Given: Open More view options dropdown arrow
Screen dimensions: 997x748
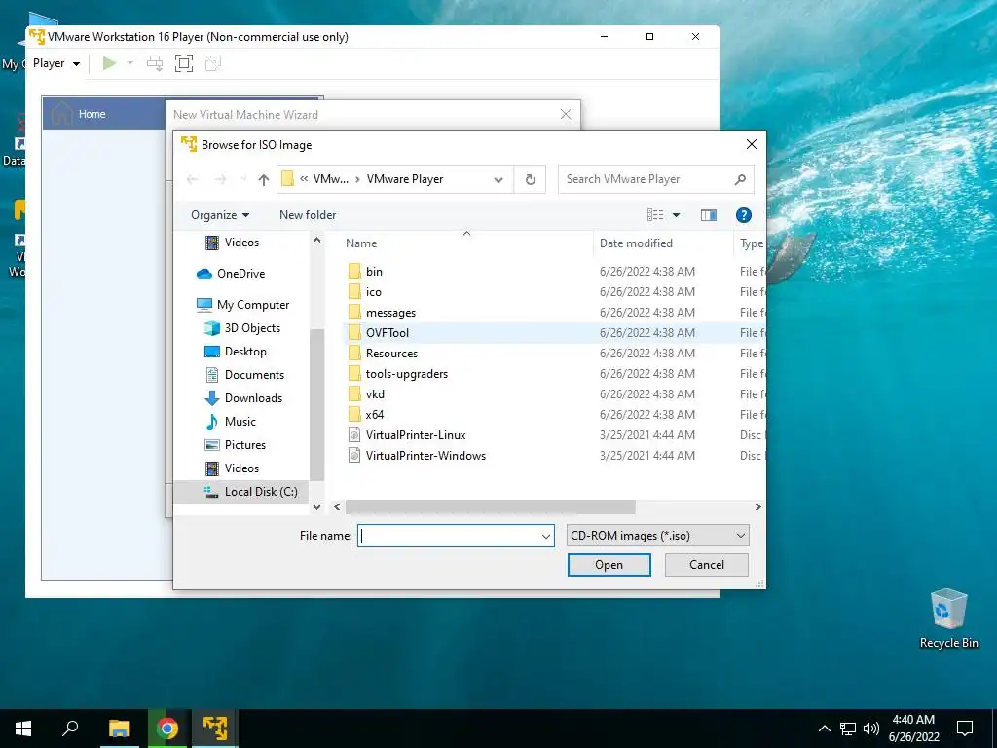Looking at the screenshot, I should tap(676, 215).
